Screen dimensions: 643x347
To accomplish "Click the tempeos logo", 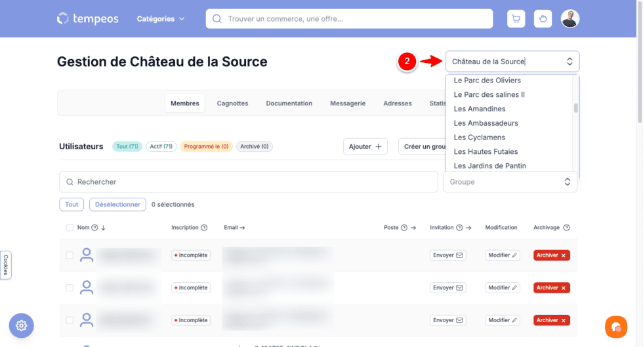I will click(87, 18).
